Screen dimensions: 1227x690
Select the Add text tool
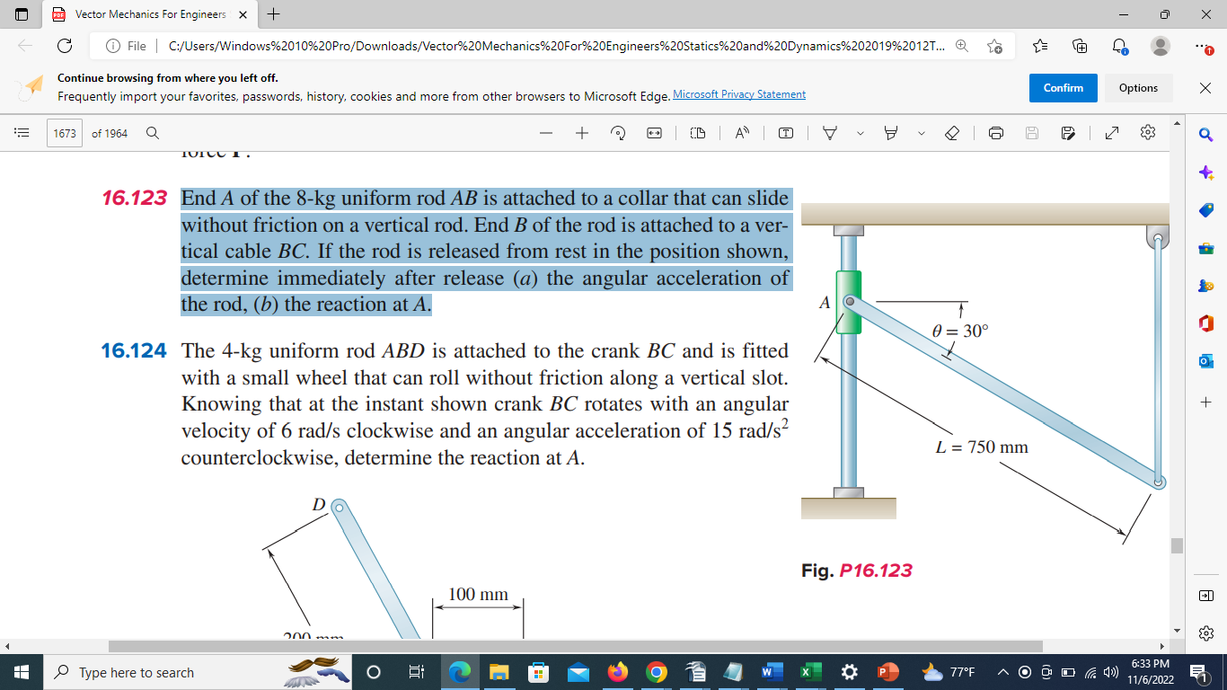pos(787,132)
